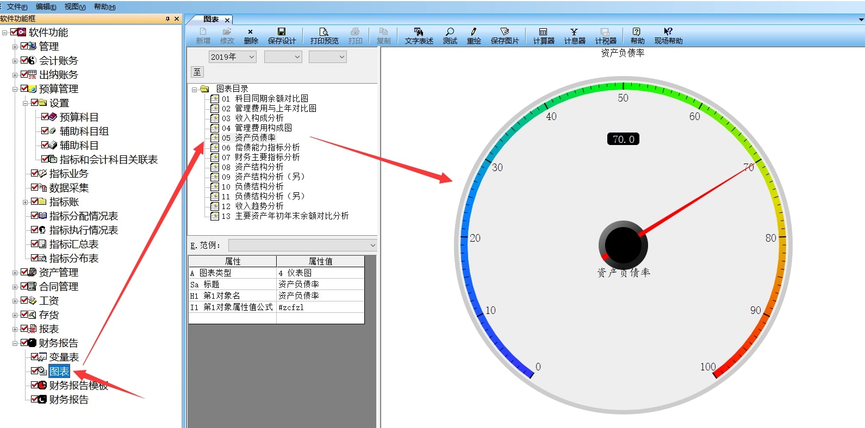Toggle the checkbox beside 资产管理

[24, 272]
